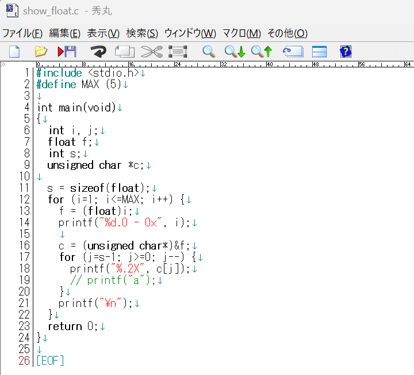The width and height of the screenshot is (414, 375).
Task: Click '(float)i;' cast in line 13
Action: click(108, 211)
